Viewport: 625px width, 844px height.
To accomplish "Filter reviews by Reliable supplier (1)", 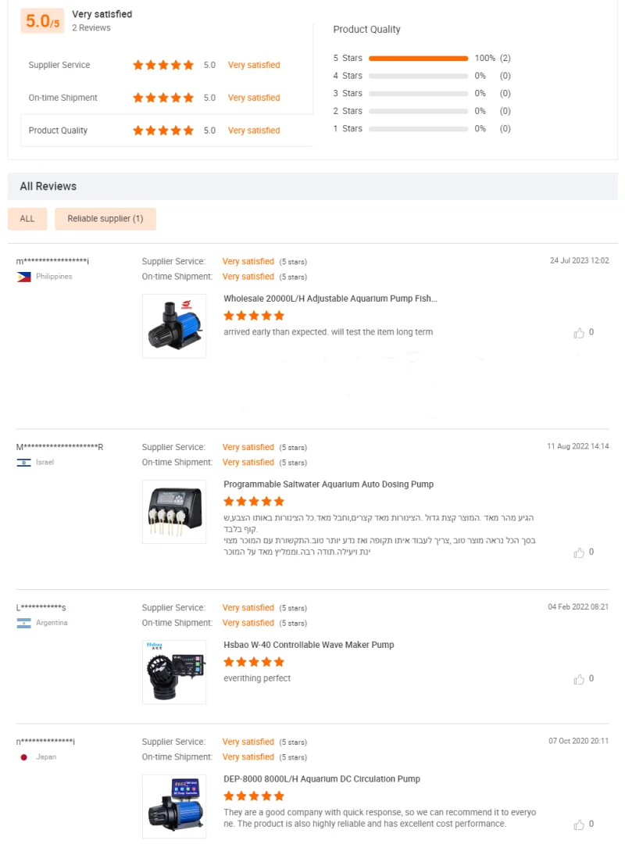I will [x=105, y=219].
